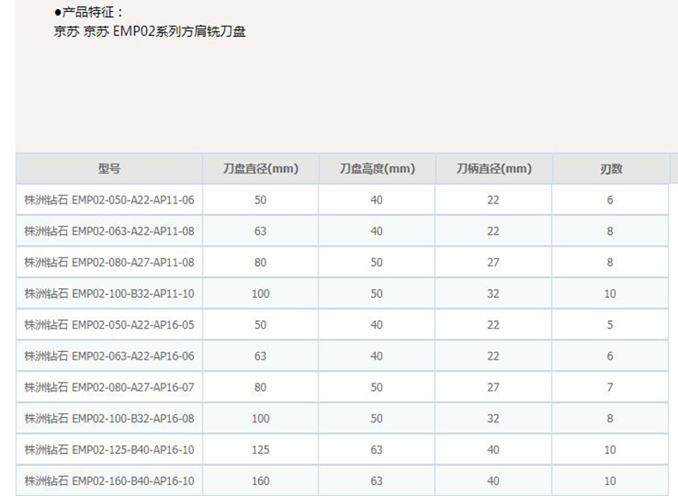Click shank diameter 27 in EMP02-080-A27-AP11-08 row
Viewport: 678px width, 496px height.
(x=493, y=262)
